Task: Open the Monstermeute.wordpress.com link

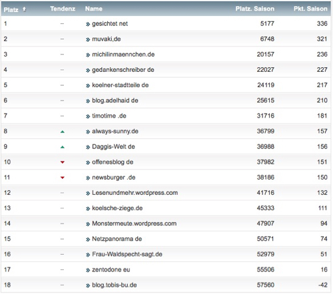Action: pyautogui.click(x=135, y=223)
